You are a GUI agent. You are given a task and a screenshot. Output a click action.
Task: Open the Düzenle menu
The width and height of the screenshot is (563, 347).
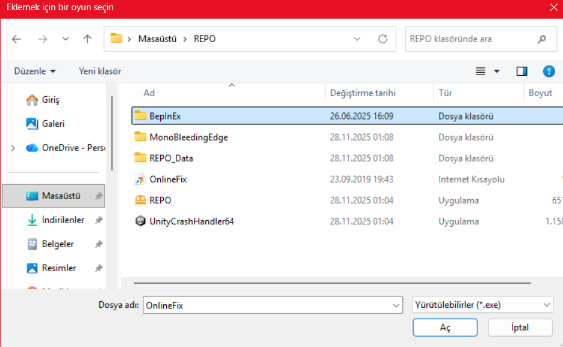(x=35, y=71)
